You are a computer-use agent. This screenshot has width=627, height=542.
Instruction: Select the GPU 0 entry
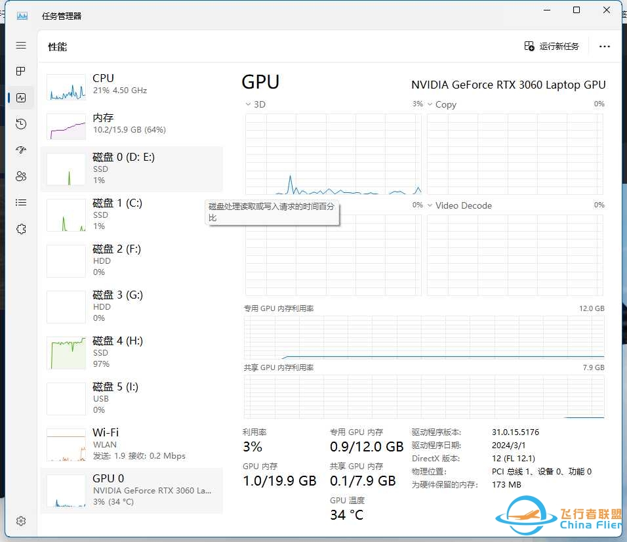(x=132, y=490)
